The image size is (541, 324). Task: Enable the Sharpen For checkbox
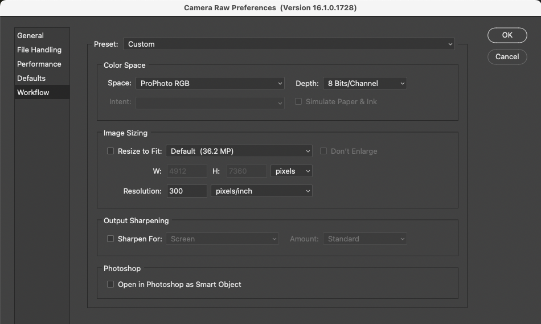[110, 239]
